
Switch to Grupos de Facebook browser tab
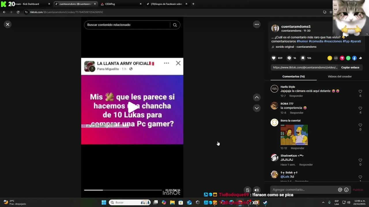[x=167, y=4]
